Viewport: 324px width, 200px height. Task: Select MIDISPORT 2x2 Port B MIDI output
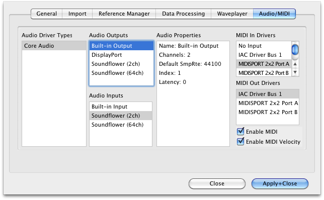click(x=268, y=112)
